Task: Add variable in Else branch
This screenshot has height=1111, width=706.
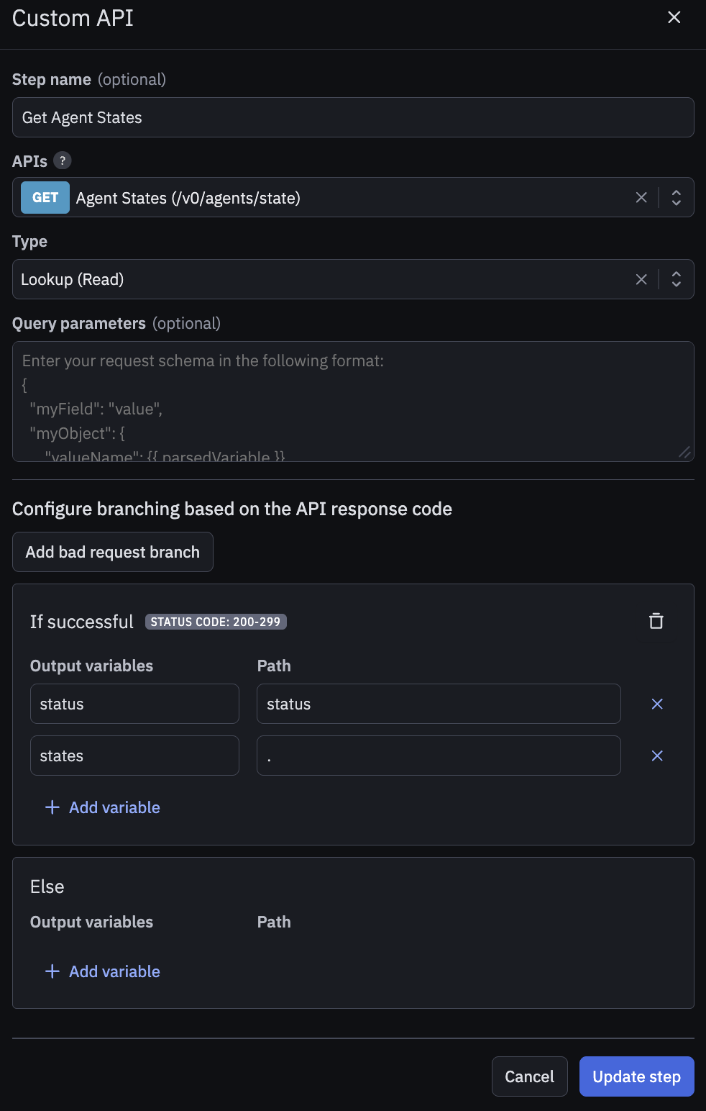Action: click(103, 971)
